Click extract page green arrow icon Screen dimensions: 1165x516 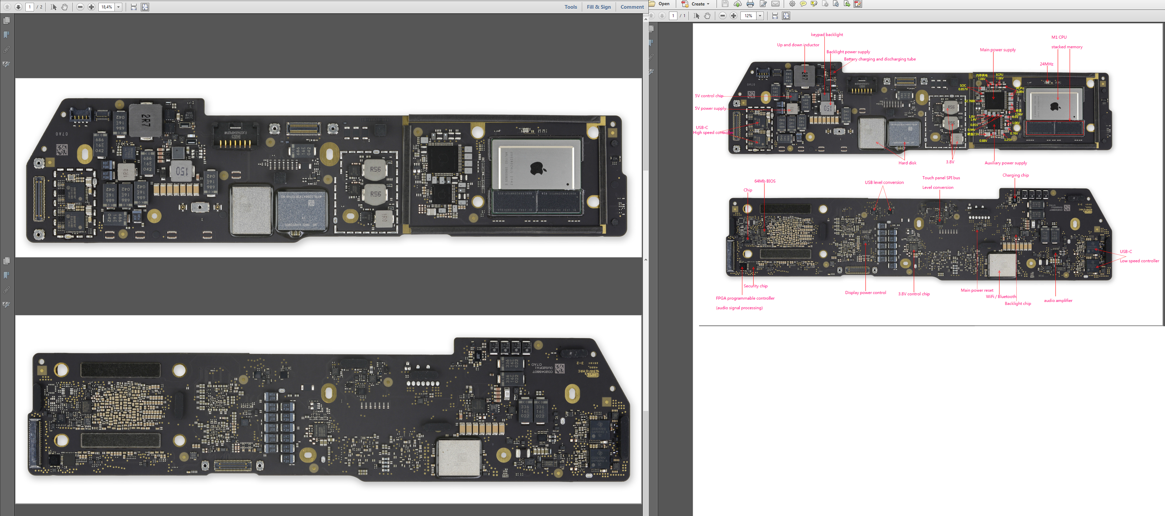pos(847,4)
